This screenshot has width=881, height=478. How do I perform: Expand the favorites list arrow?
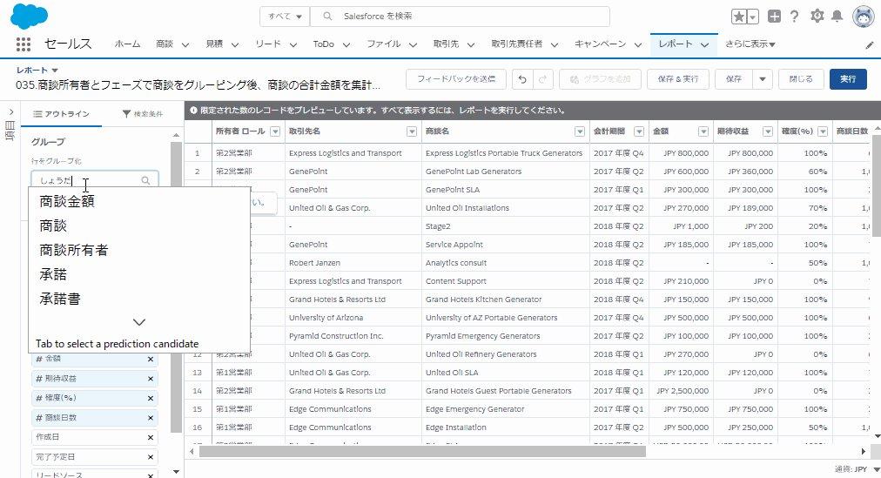(x=753, y=17)
